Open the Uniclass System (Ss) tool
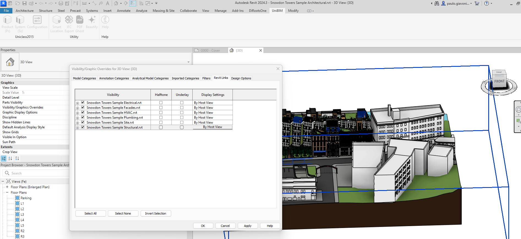 tap(20, 24)
